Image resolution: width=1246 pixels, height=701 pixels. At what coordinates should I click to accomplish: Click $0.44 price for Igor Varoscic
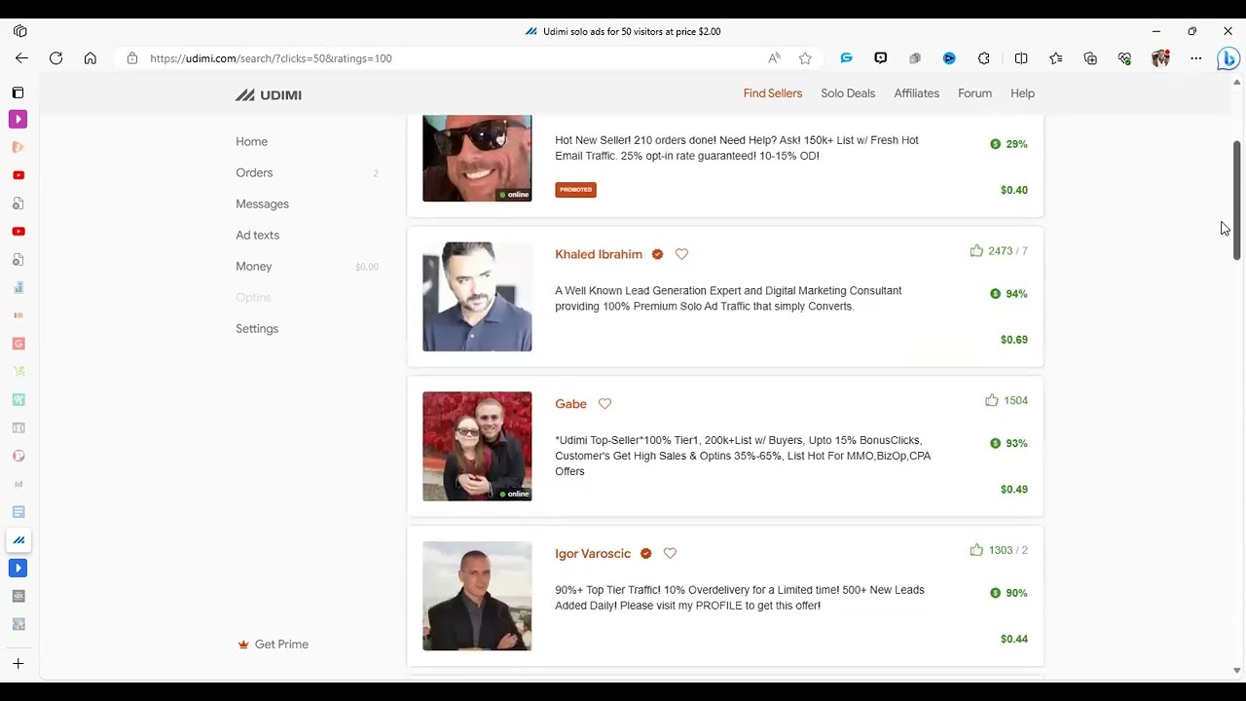coord(1014,640)
